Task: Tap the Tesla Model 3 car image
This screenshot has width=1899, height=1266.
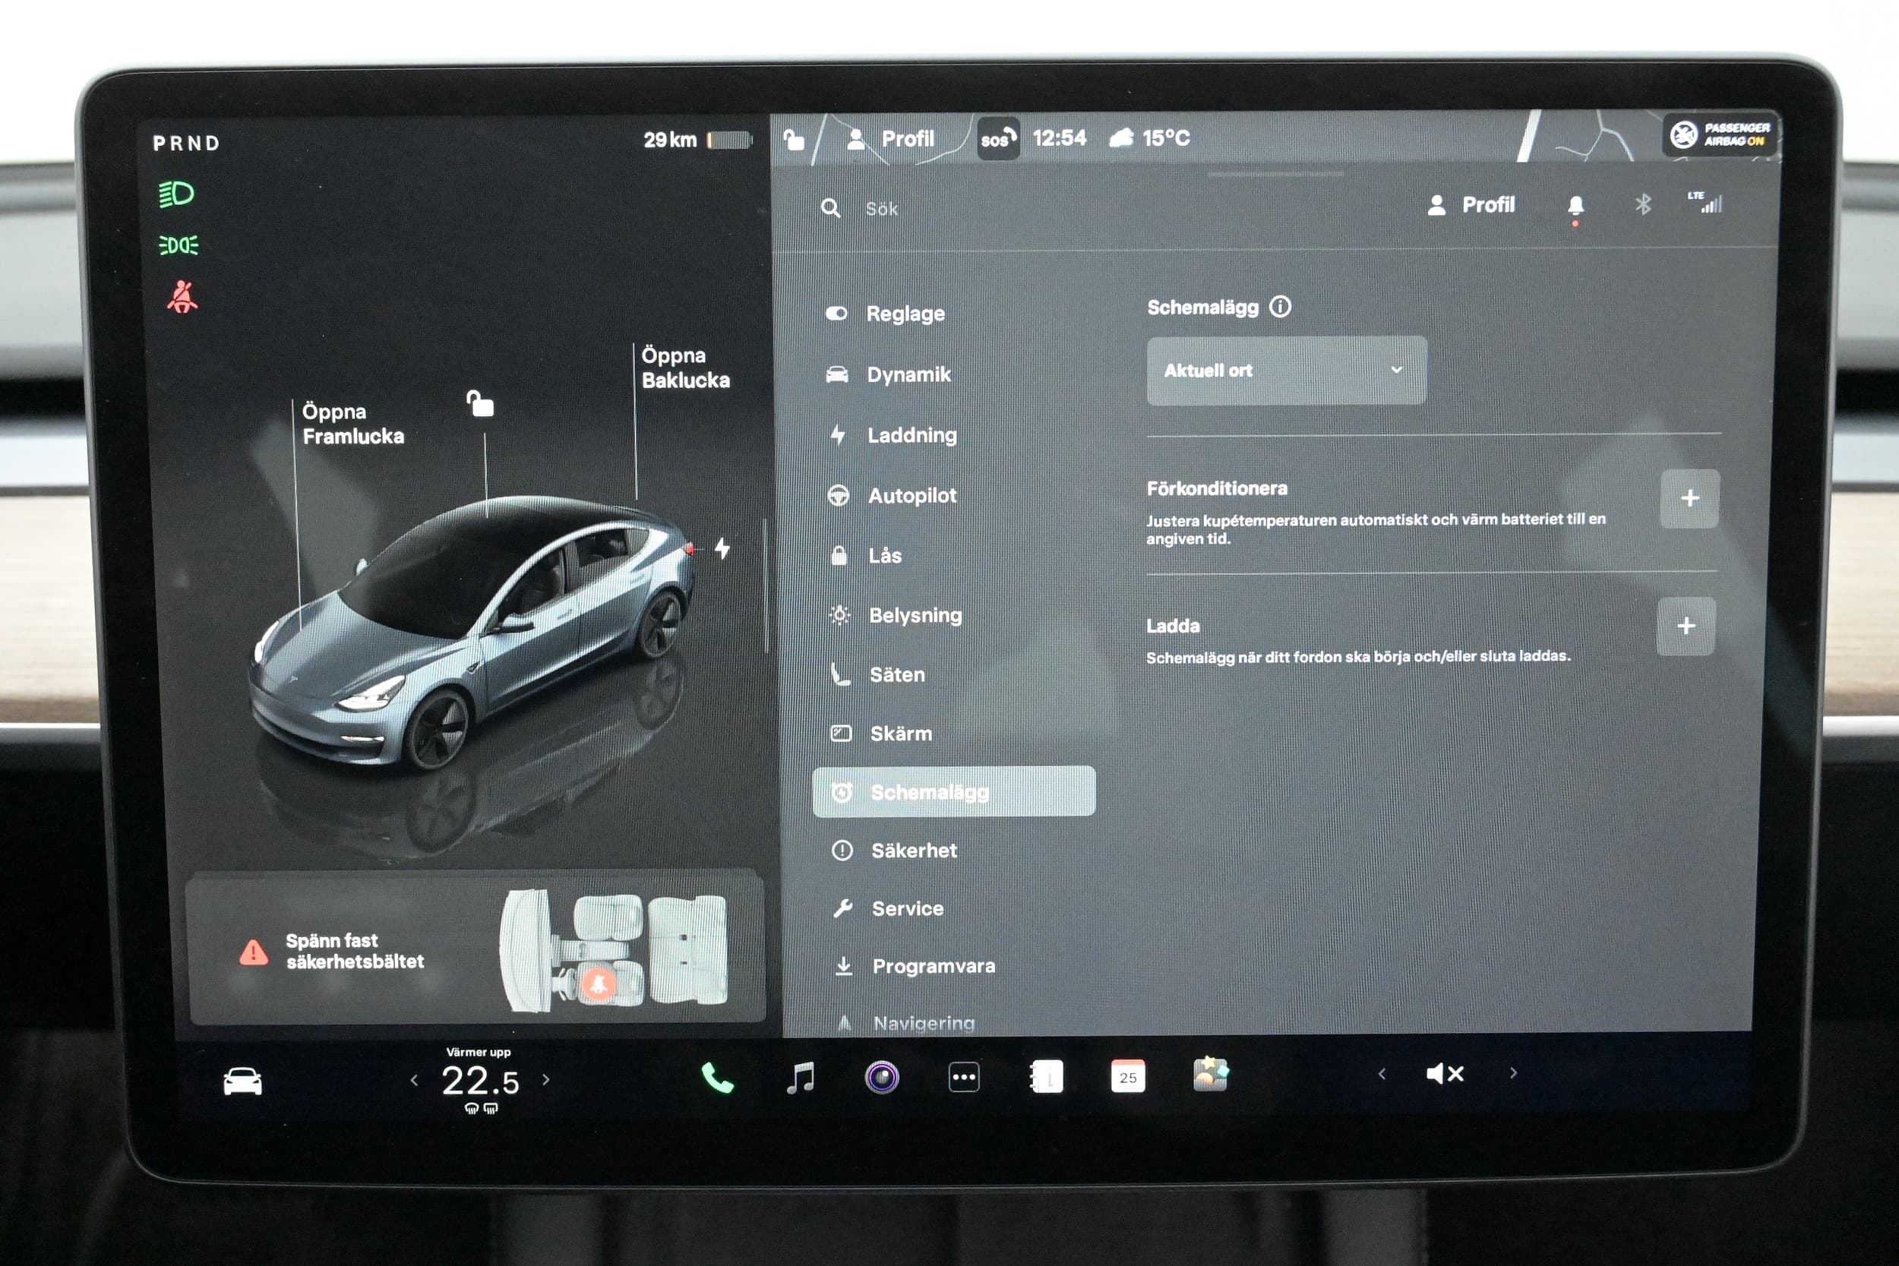Action: 472,634
